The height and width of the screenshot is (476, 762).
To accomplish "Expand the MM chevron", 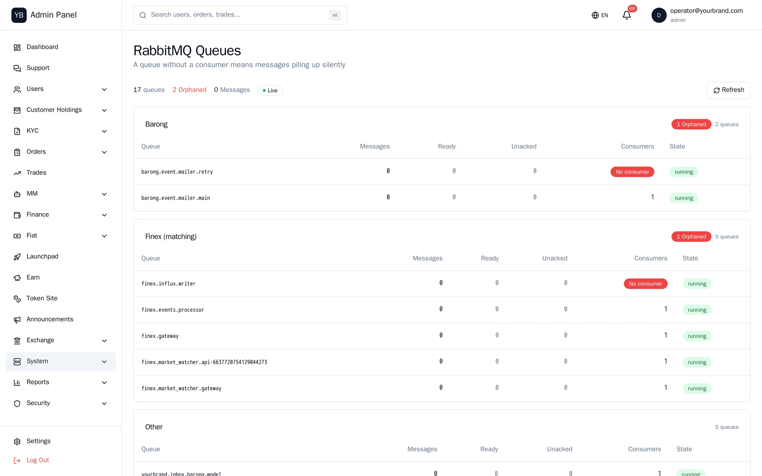I will pyautogui.click(x=104, y=194).
